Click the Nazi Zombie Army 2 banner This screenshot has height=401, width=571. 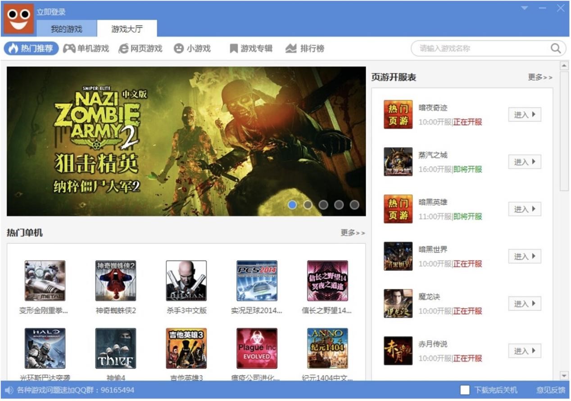tap(186, 141)
